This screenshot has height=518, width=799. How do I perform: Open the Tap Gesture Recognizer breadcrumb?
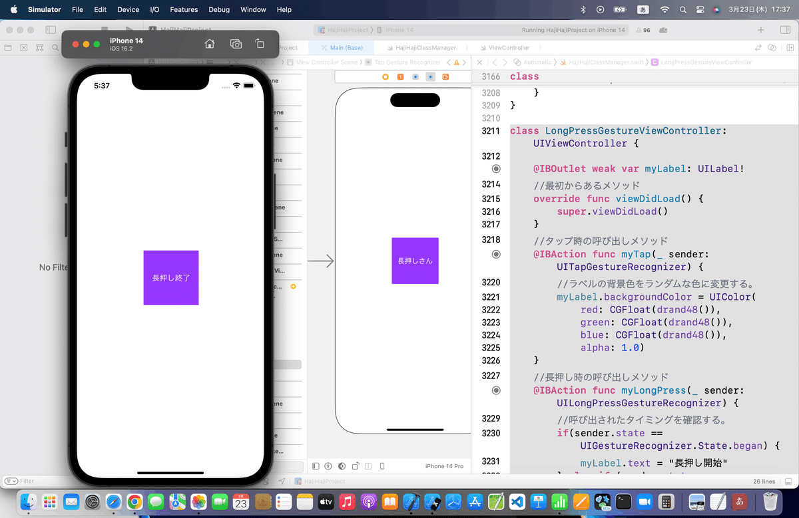pyautogui.click(x=402, y=63)
